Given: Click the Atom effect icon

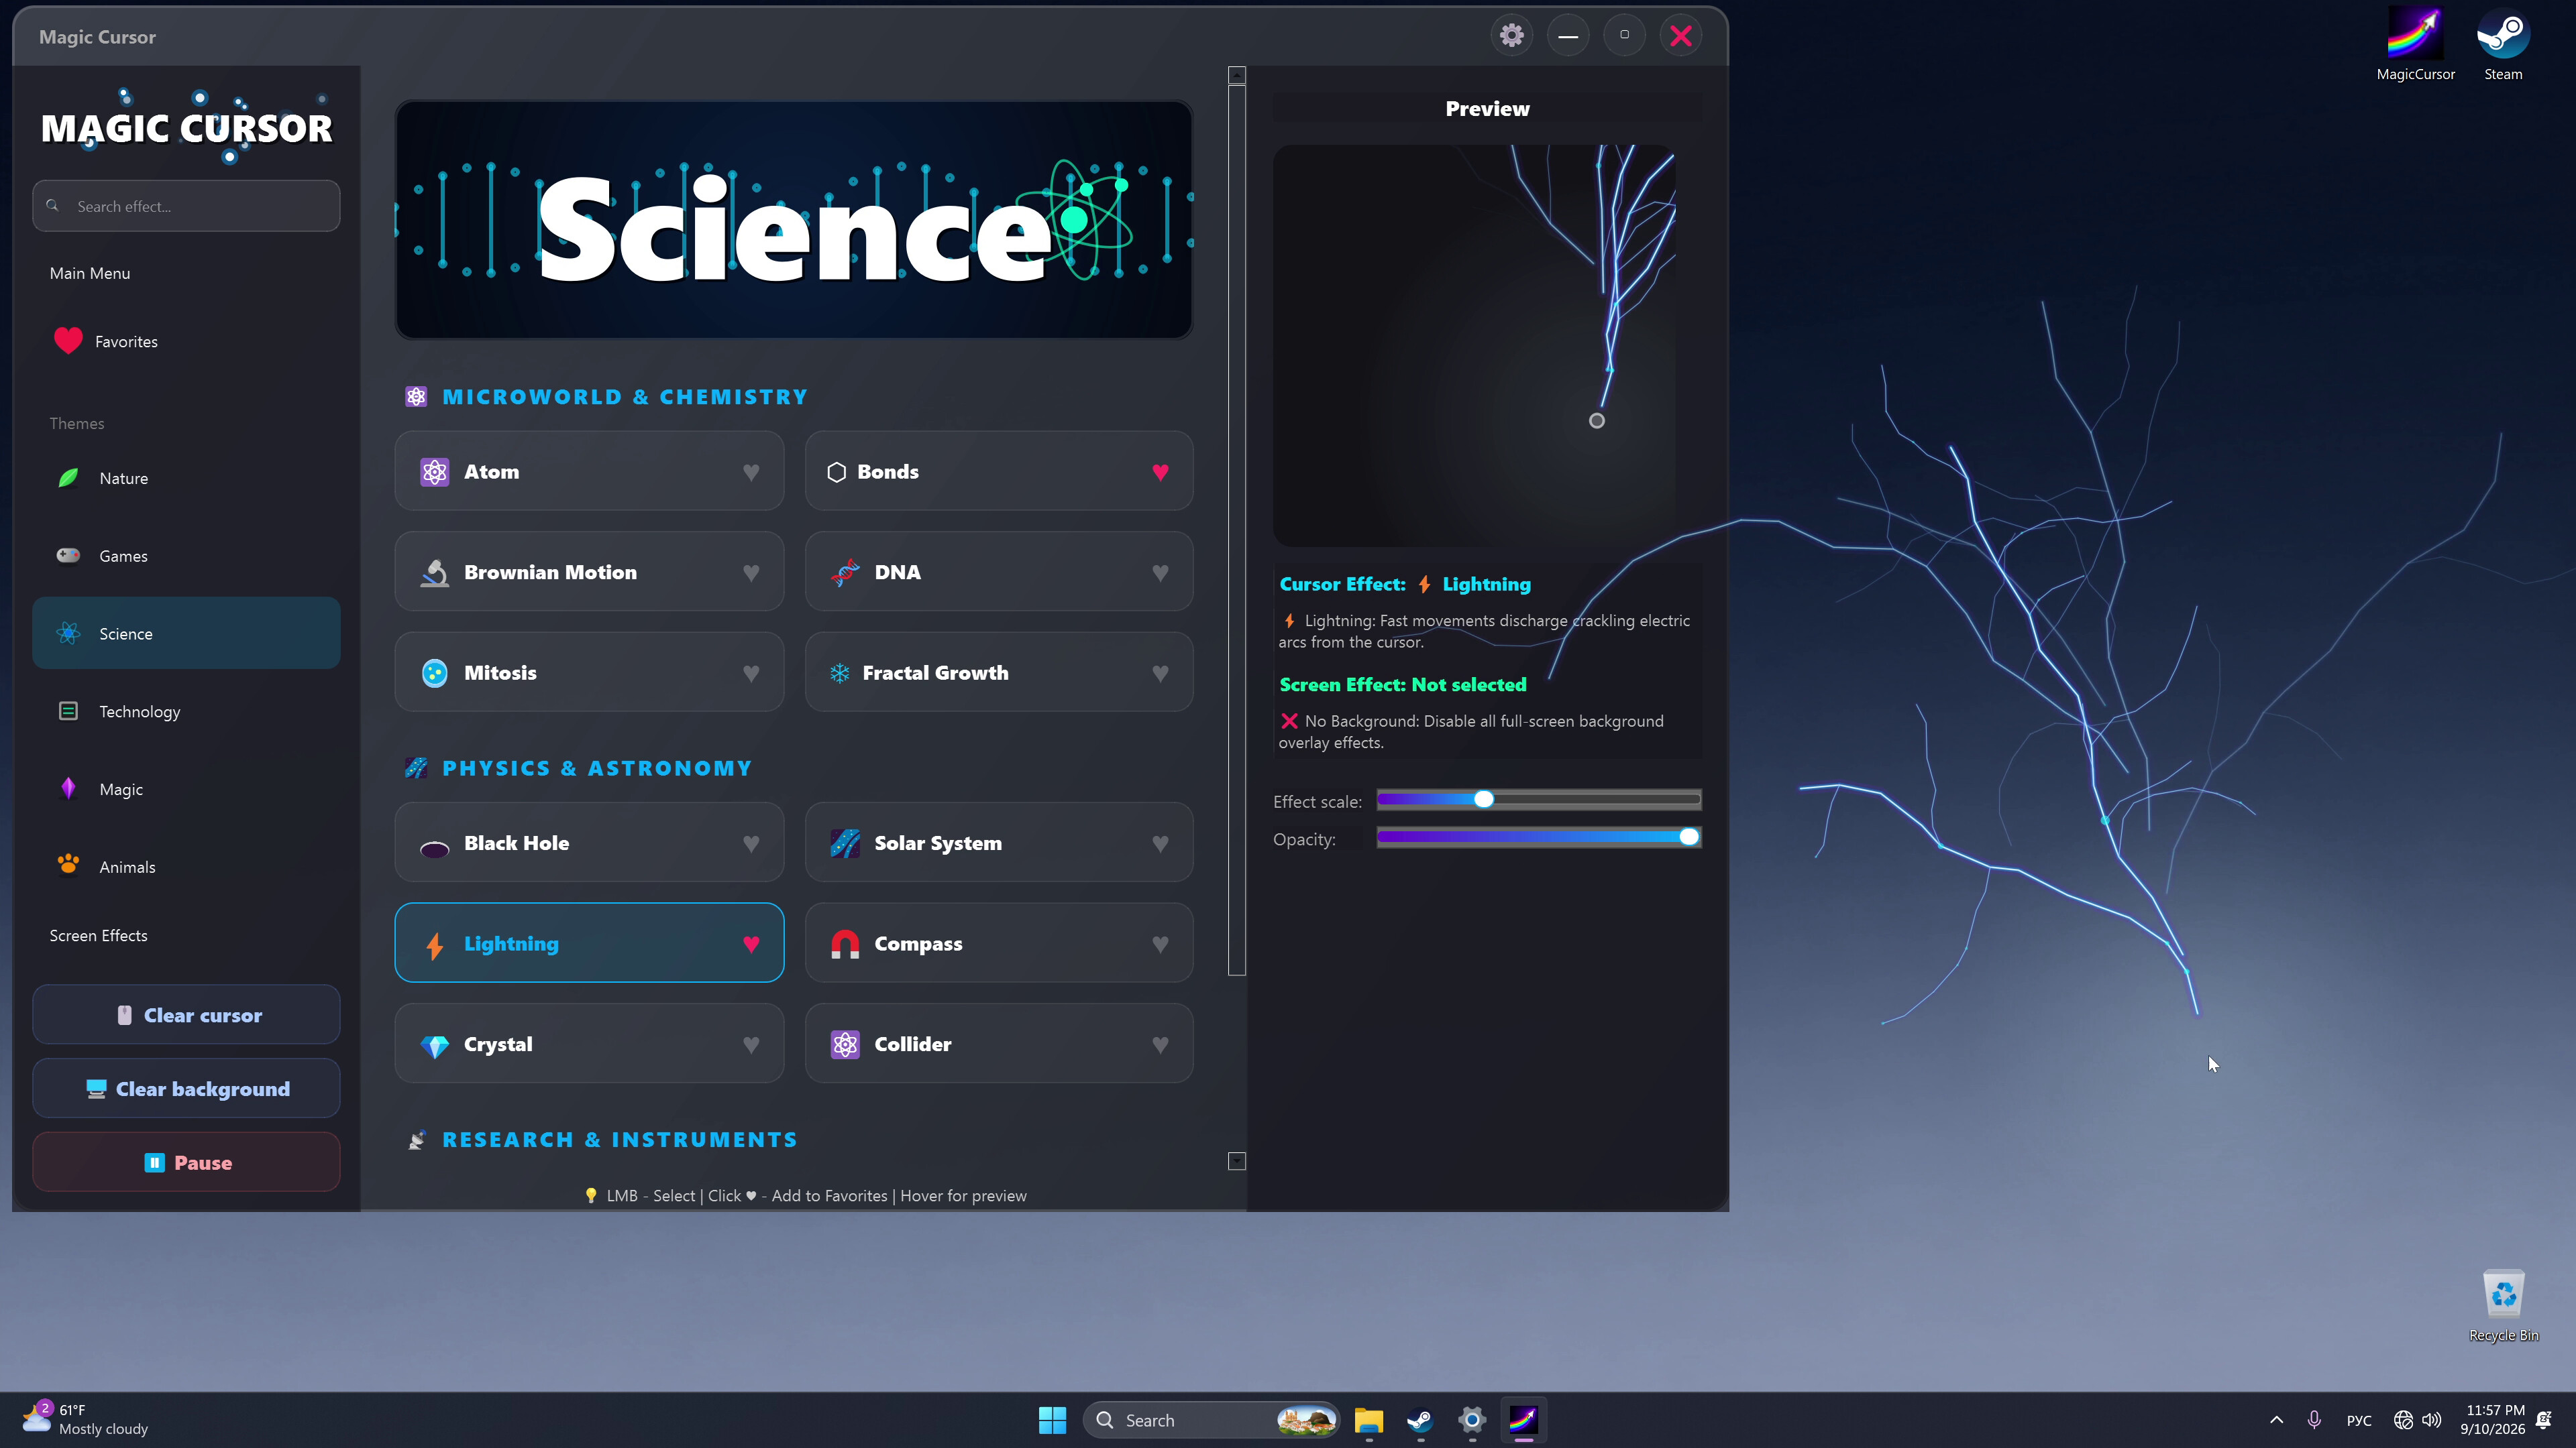Looking at the screenshot, I should [434, 472].
